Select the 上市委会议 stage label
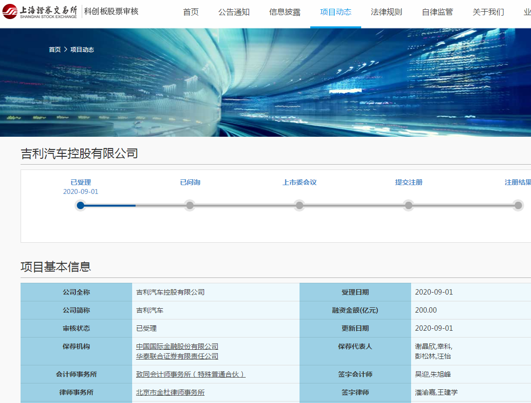 (300, 182)
